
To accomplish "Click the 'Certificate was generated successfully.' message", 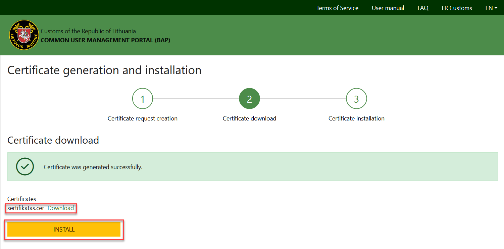I will [93, 167].
